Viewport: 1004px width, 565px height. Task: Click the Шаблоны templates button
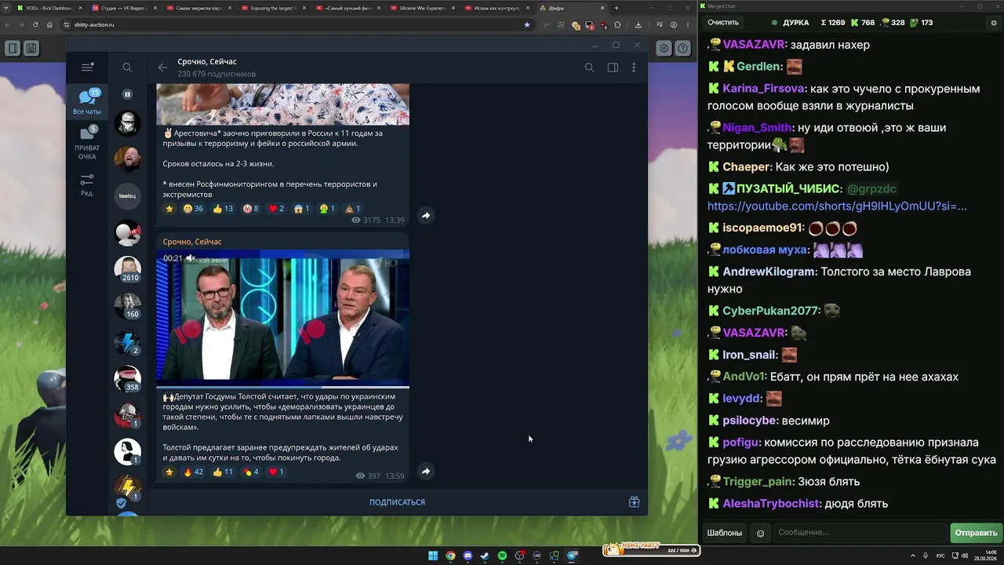[724, 533]
